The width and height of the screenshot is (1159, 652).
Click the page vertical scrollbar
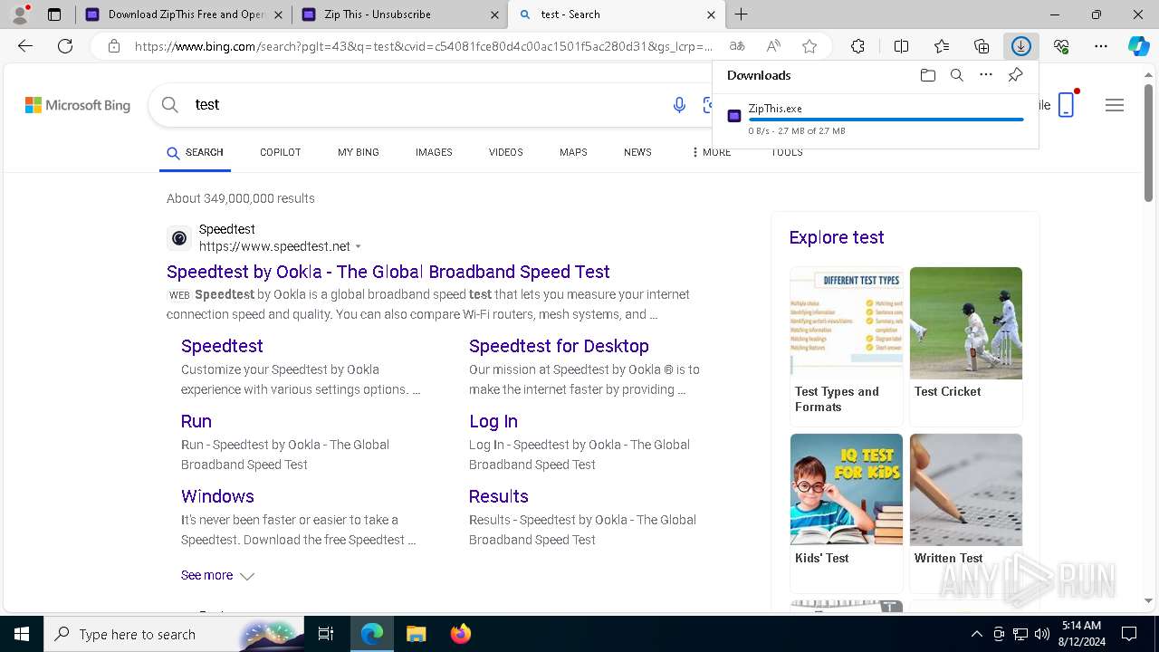click(1148, 143)
